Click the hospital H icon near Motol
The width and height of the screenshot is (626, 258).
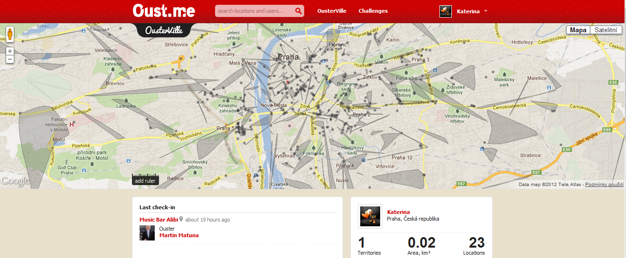point(72,125)
